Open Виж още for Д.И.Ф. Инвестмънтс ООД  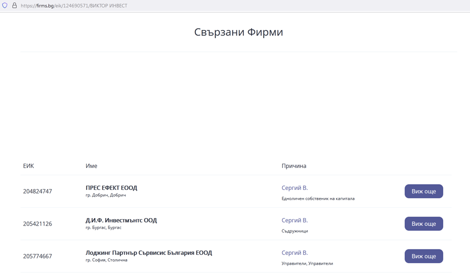423,224
